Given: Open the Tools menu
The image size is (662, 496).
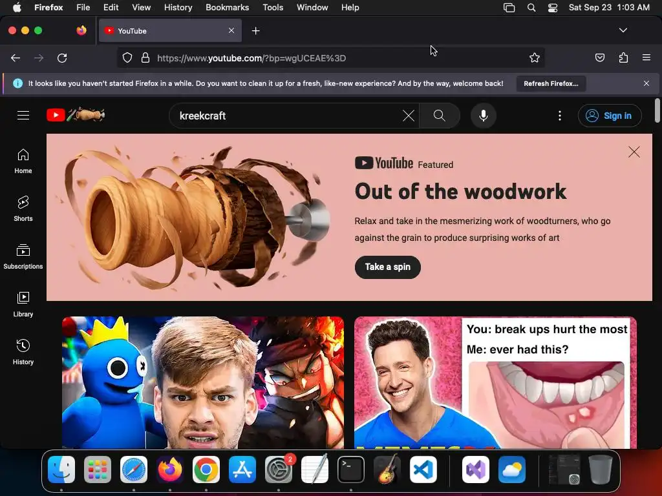Looking at the screenshot, I should pos(273,8).
